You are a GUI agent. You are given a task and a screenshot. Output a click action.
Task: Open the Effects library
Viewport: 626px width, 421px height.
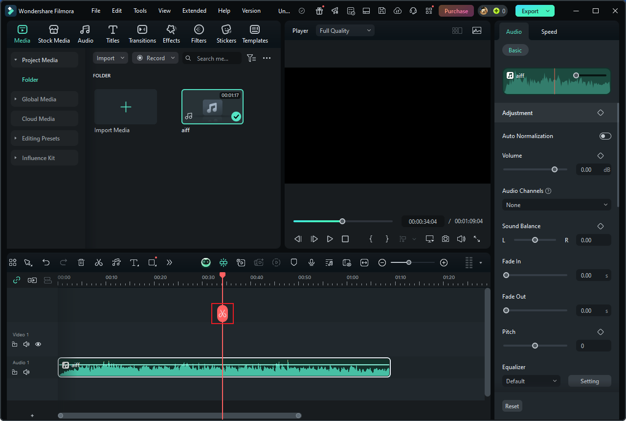171,34
